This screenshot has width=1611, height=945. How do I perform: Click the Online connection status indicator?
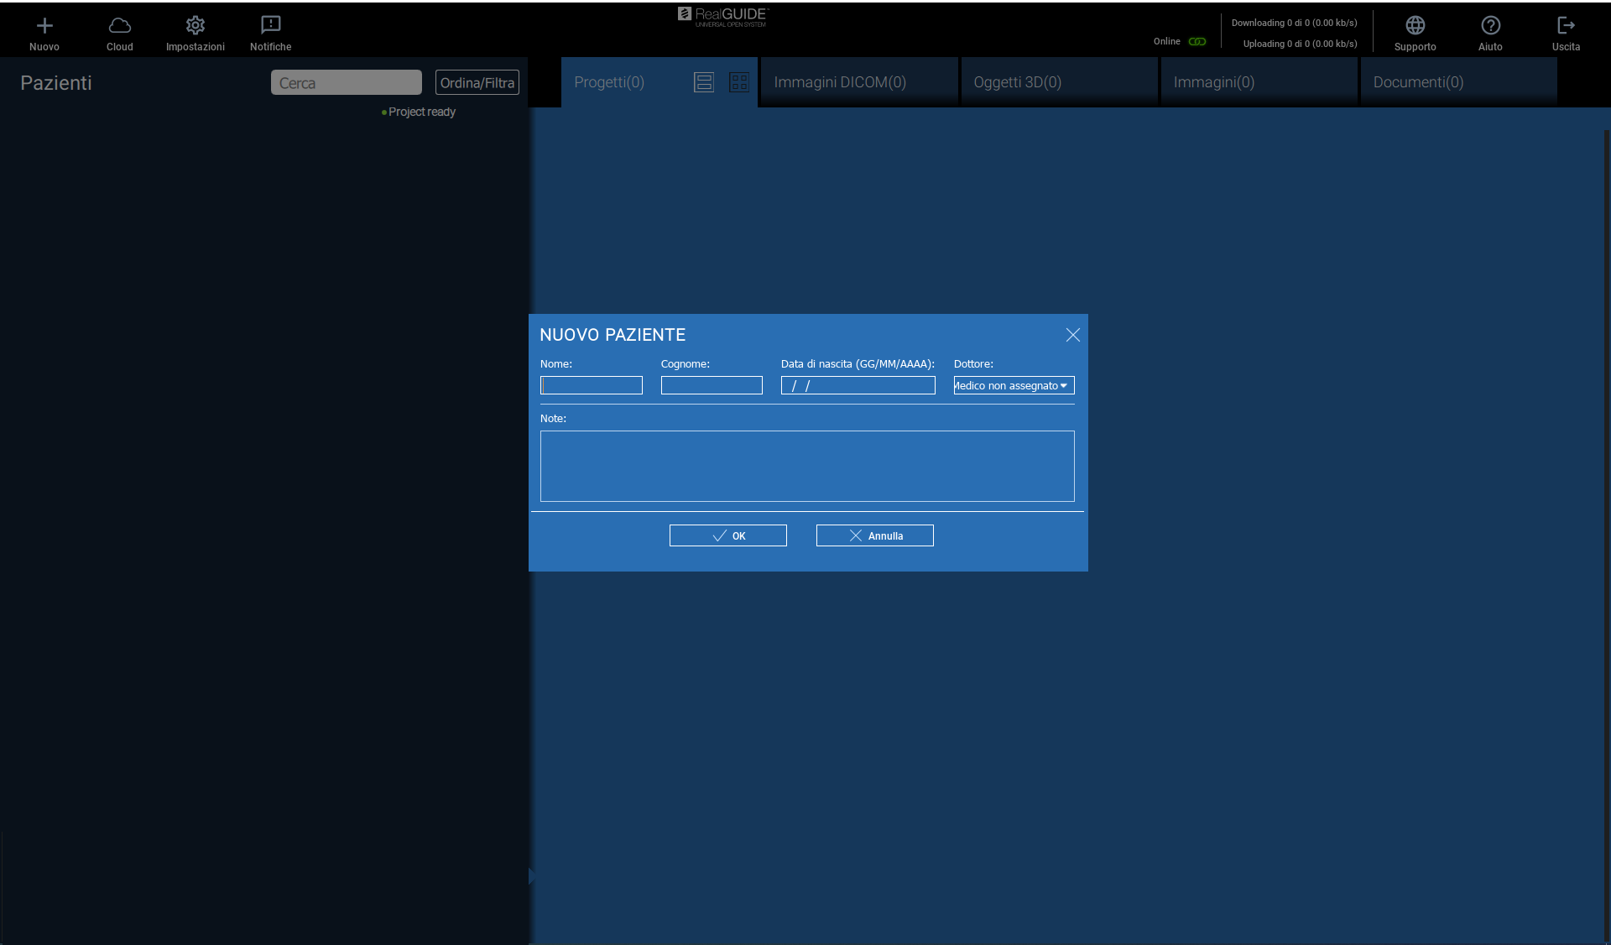[1197, 42]
